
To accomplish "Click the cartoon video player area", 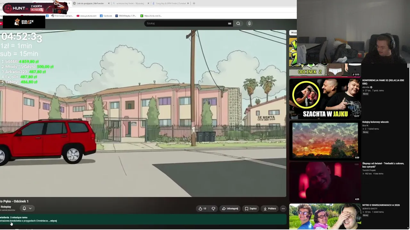I will tap(143, 113).
